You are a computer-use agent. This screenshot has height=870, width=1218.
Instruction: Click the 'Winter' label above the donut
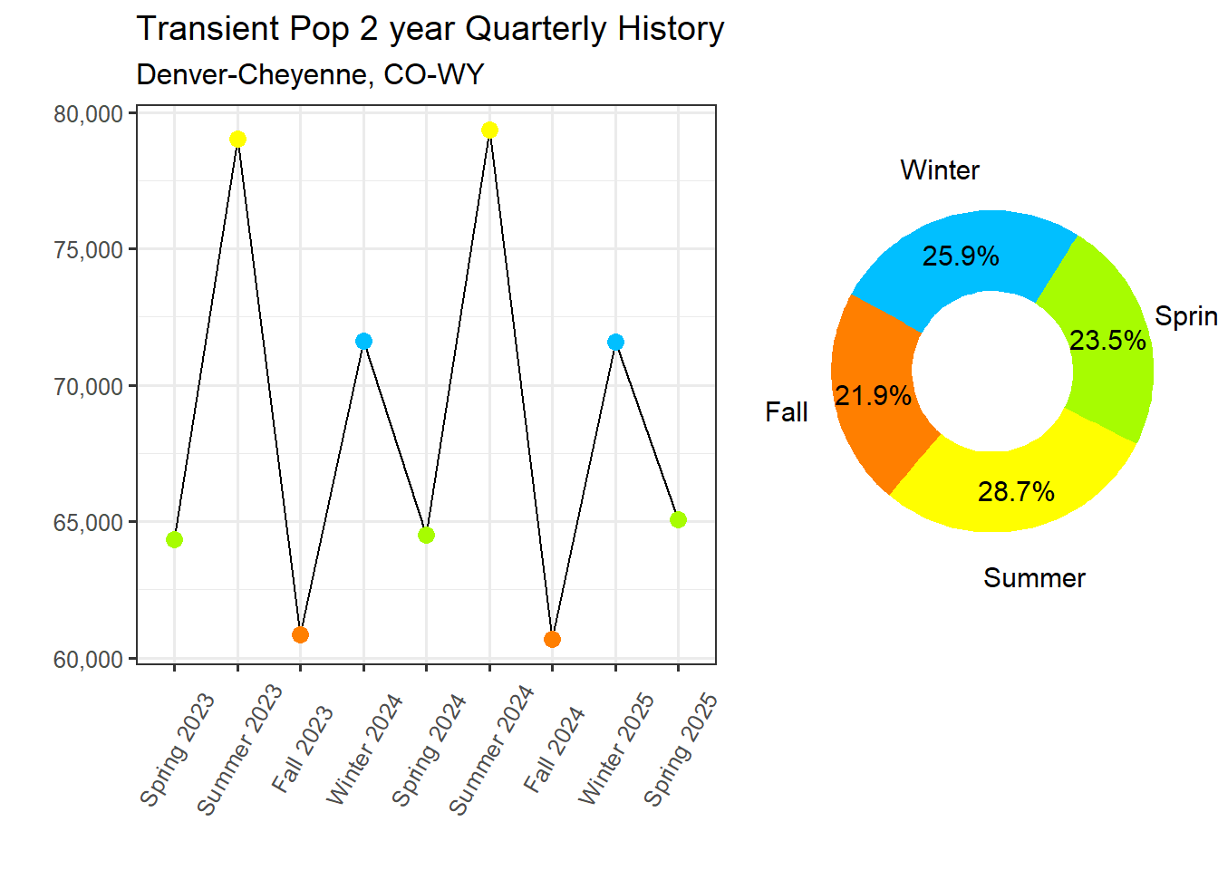tap(940, 170)
